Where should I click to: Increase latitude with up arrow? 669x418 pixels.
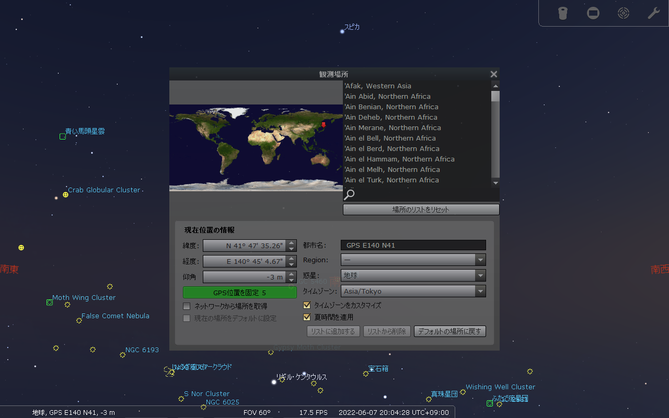click(x=292, y=243)
